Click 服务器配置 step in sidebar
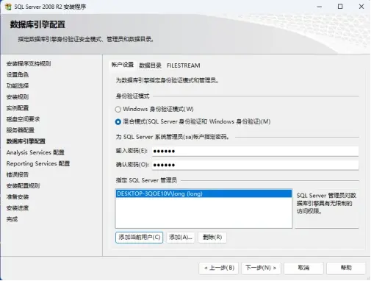 point(21,130)
